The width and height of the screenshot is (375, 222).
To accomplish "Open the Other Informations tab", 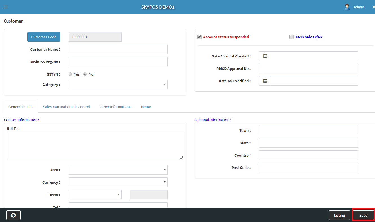I will (115, 107).
